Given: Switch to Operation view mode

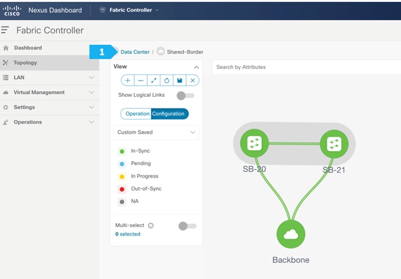Looking at the screenshot, I should [x=136, y=114].
